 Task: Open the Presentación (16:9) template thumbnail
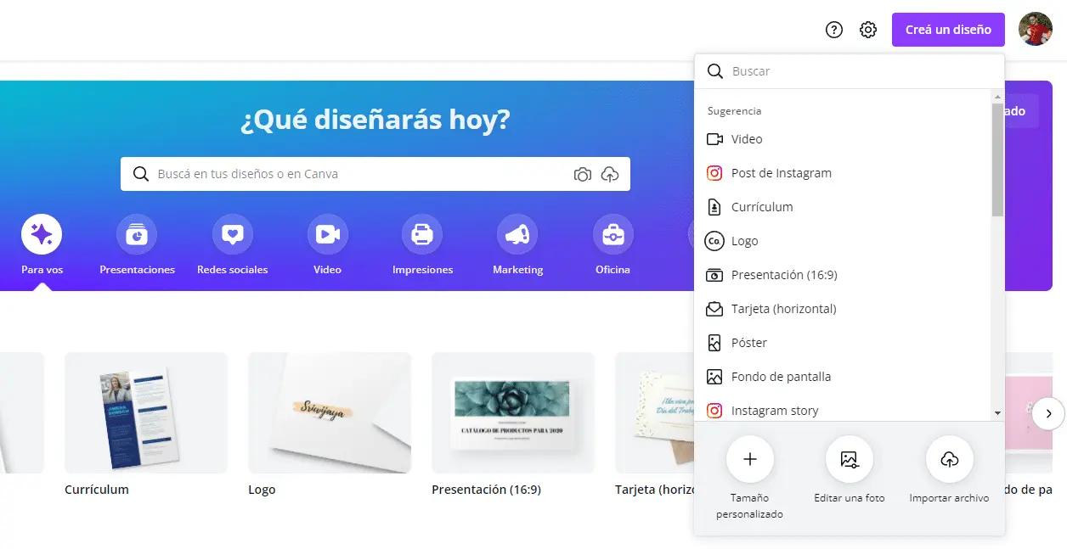point(513,413)
